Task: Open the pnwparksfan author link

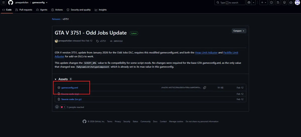Action: click(65, 41)
